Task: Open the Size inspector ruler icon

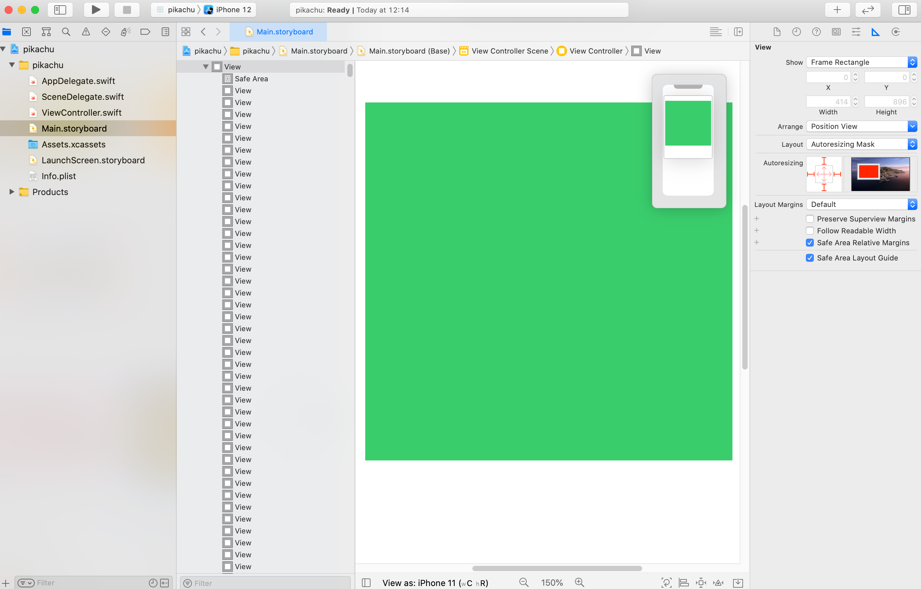Action: 875,32
